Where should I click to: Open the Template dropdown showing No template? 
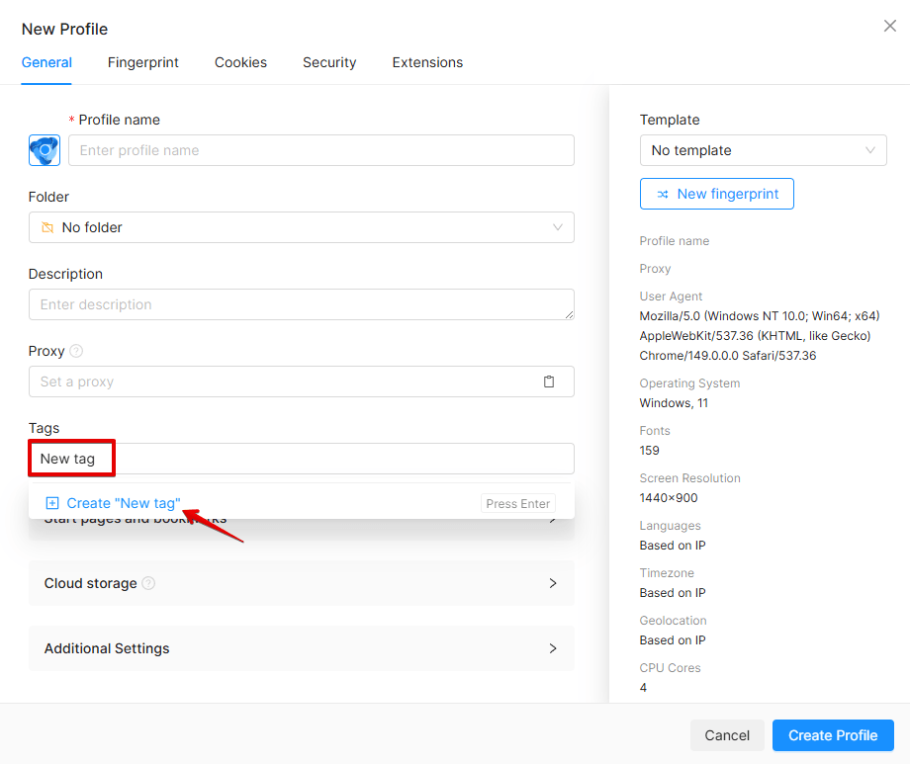click(763, 150)
